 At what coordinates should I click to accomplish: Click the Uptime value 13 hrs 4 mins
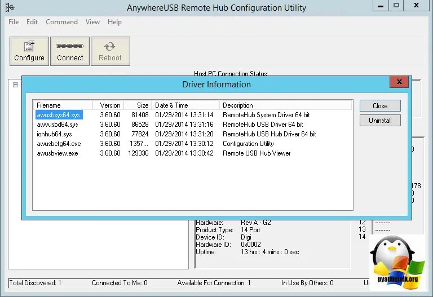coord(270,252)
